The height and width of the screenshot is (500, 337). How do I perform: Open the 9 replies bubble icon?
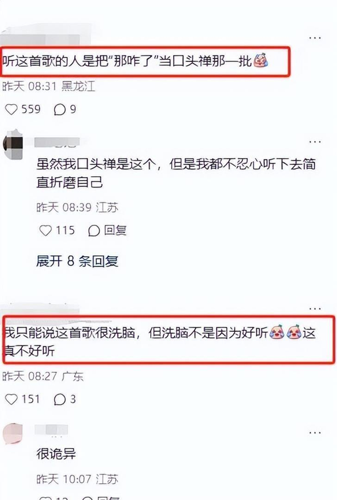(x=60, y=110)
